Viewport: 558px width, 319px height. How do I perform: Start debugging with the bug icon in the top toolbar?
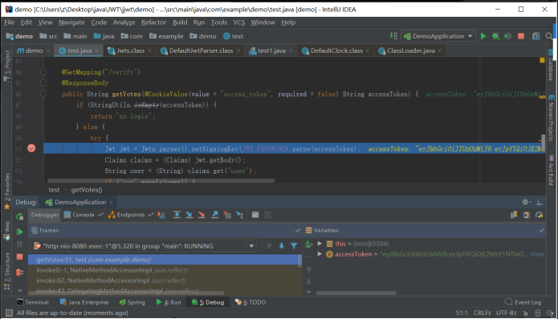[x=495, y=36]
